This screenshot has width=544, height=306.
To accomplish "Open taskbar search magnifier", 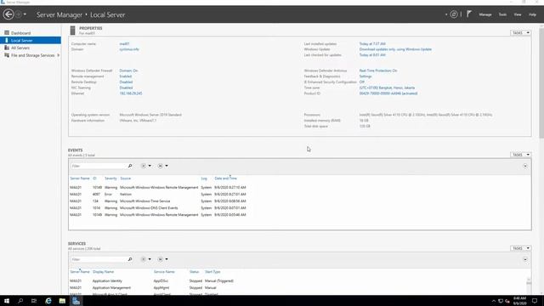I will click(20, 301).
